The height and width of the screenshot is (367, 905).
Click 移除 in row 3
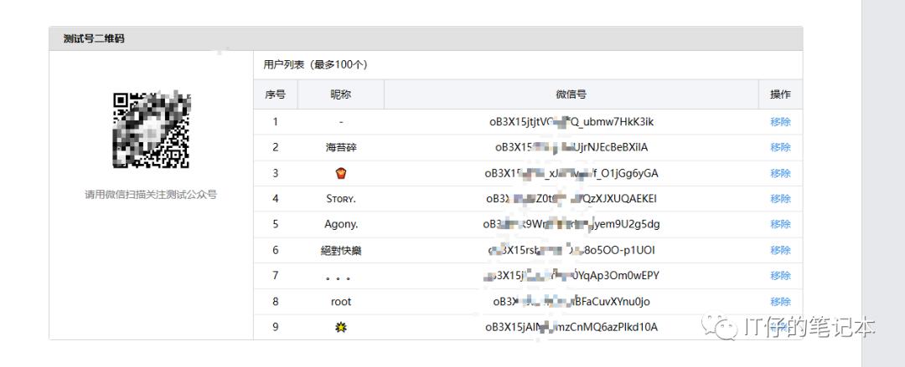tap(780, 173)
